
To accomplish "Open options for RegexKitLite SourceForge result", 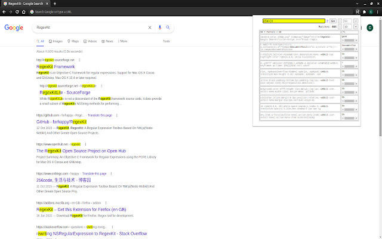I will click(101, 86).
